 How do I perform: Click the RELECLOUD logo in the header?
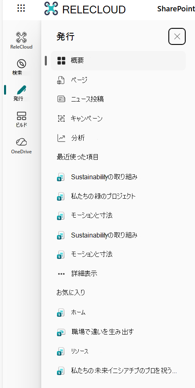click(85, 9)
